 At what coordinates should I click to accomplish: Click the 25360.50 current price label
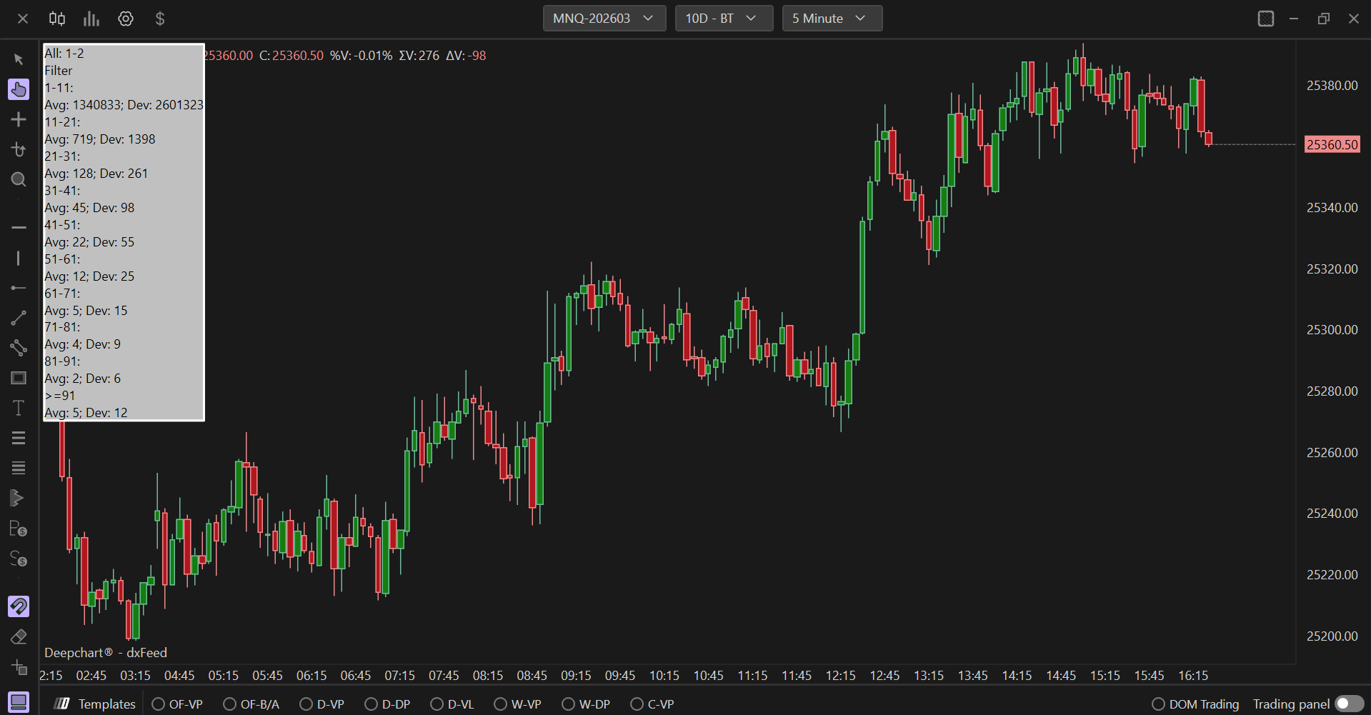click(x=1332, y=144)
